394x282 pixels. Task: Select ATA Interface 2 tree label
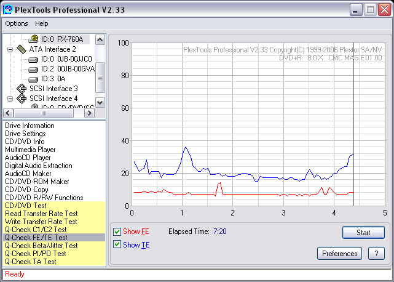tap(52, 49)
